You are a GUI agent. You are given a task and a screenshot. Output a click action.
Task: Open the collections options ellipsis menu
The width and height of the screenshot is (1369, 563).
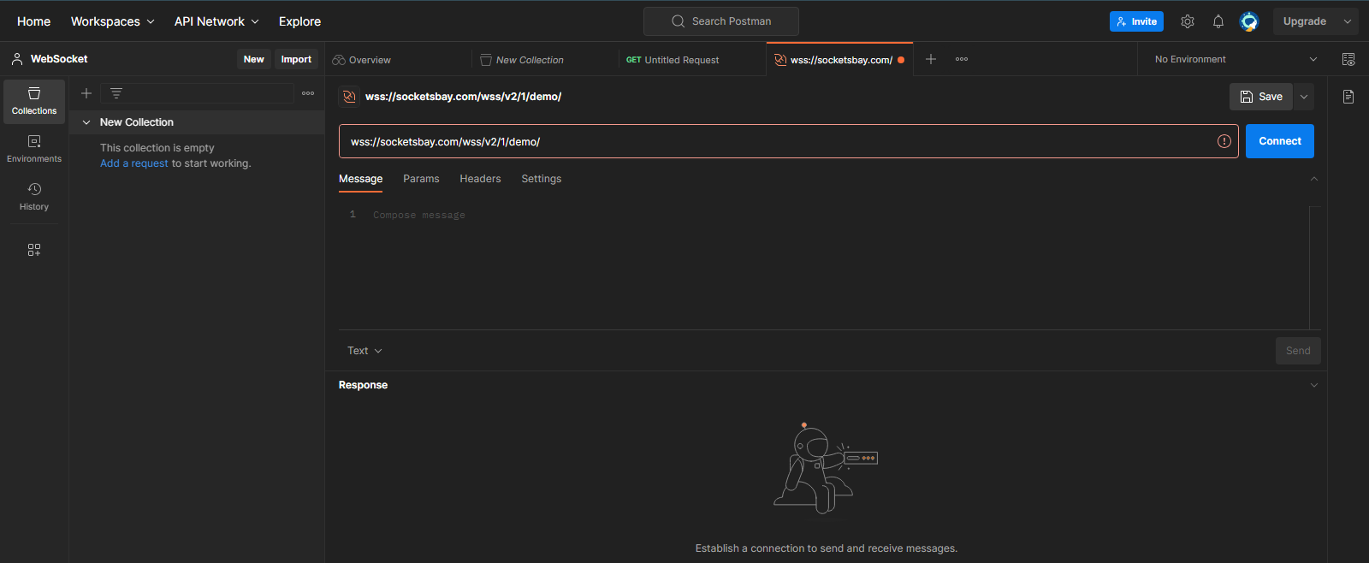(308, 93)
